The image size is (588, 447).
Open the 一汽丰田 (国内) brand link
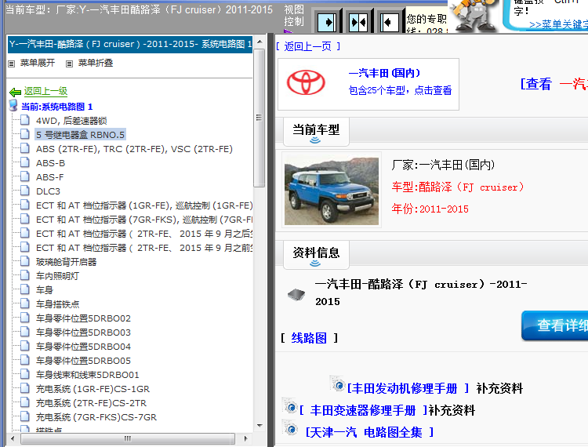tap(384, 73)
